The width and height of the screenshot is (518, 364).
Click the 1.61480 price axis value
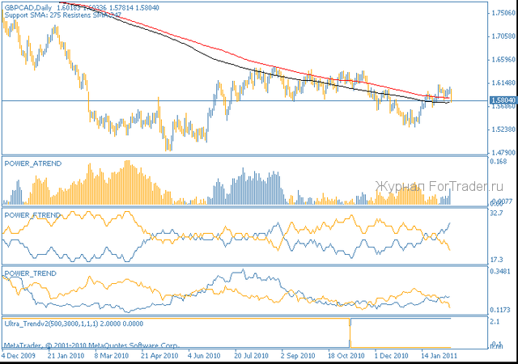[x=503, y=83]
